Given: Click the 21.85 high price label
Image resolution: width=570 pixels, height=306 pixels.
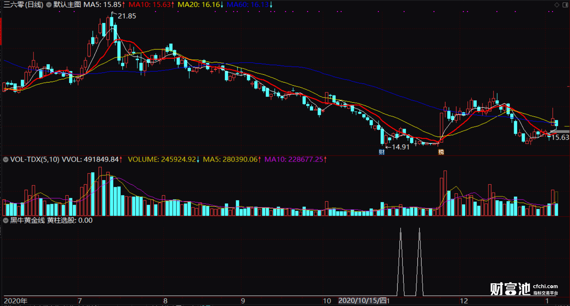Looking at the screenshot, I should (127, 16).
